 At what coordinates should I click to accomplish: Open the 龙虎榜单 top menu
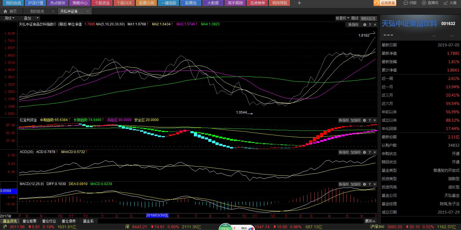(x=257, y=3)
